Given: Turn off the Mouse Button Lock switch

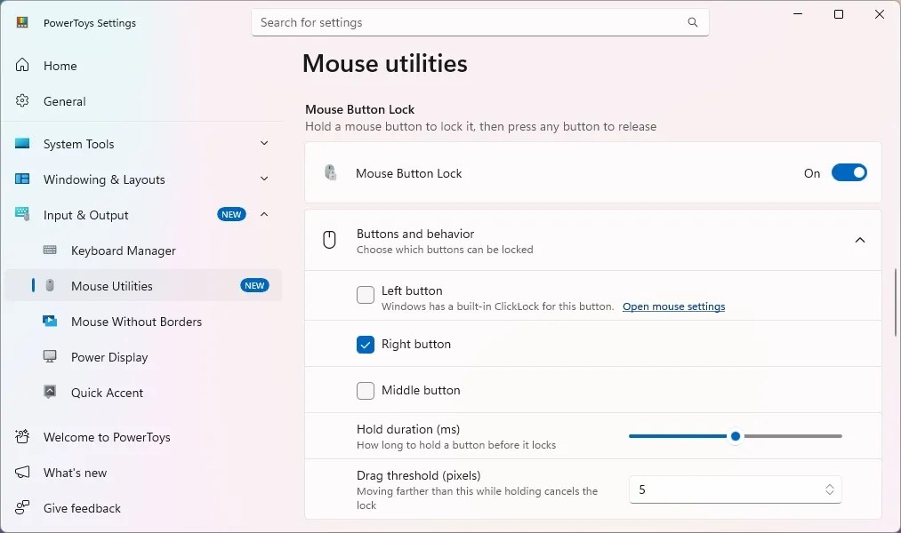Looking at the screenshot, I should (849, 172).
